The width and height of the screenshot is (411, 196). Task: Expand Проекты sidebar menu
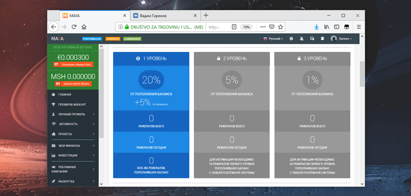click(73, 134)
